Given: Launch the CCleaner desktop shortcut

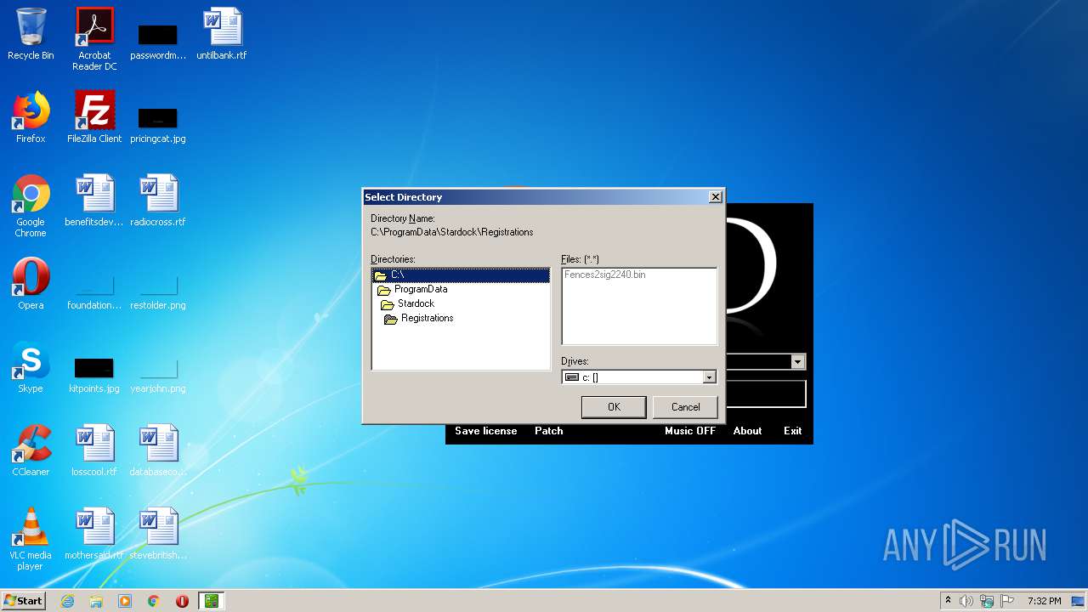Looking at the screenshot, I should [31, 450].
